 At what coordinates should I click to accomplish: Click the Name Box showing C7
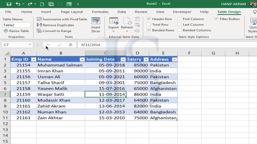click(x=15, y=45)
